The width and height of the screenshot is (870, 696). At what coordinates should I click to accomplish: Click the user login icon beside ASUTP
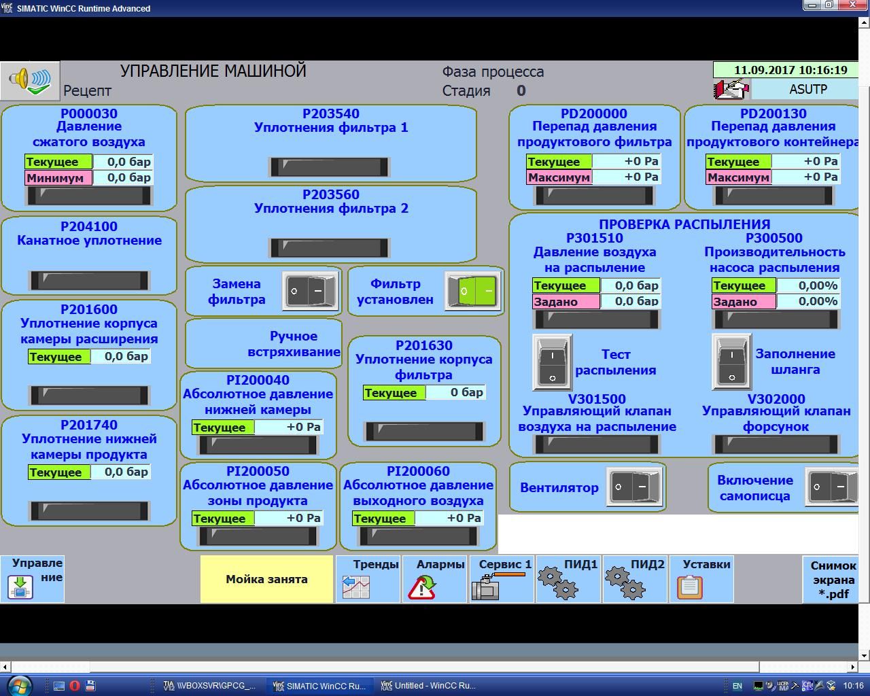tap(731, 89)
